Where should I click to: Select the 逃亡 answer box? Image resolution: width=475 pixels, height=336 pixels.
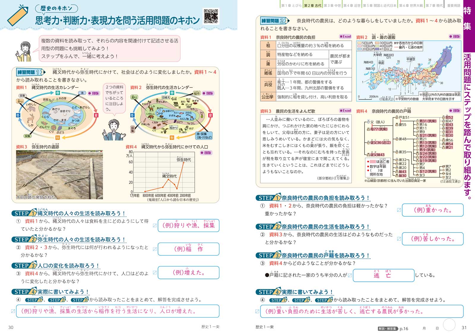(384, 275)
